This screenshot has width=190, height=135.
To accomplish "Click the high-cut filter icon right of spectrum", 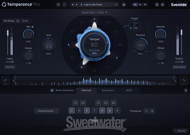I will [x=184, y=81].
